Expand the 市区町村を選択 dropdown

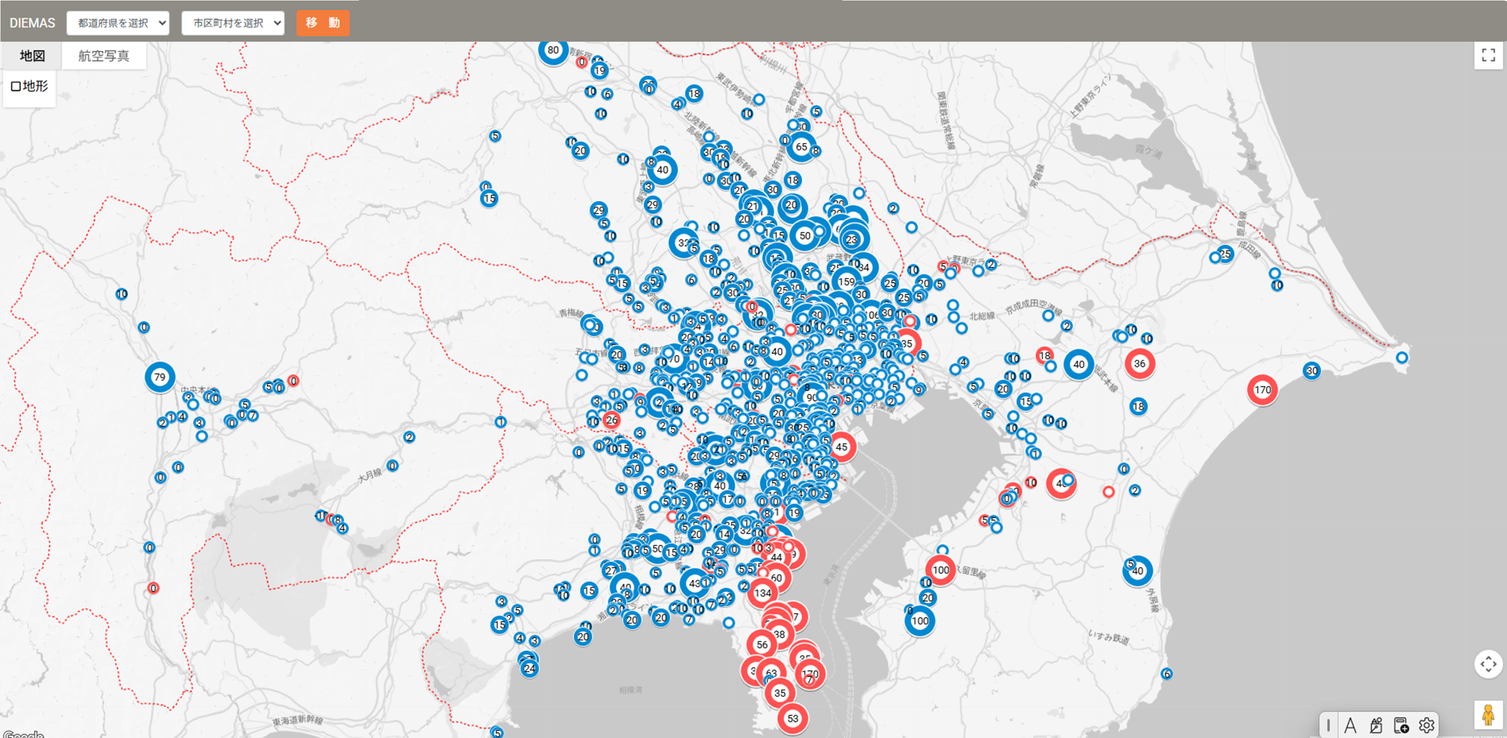click(x=233, y=23)
